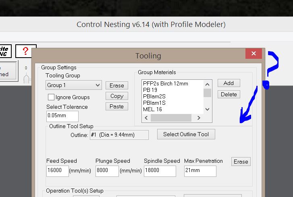Choose PBlam2S from materials list

pyautogui.click(x=154, y=96)
